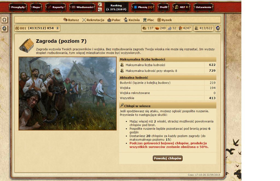
Task: Click the Wszystkie total row label
Action: tap(127, 98)
